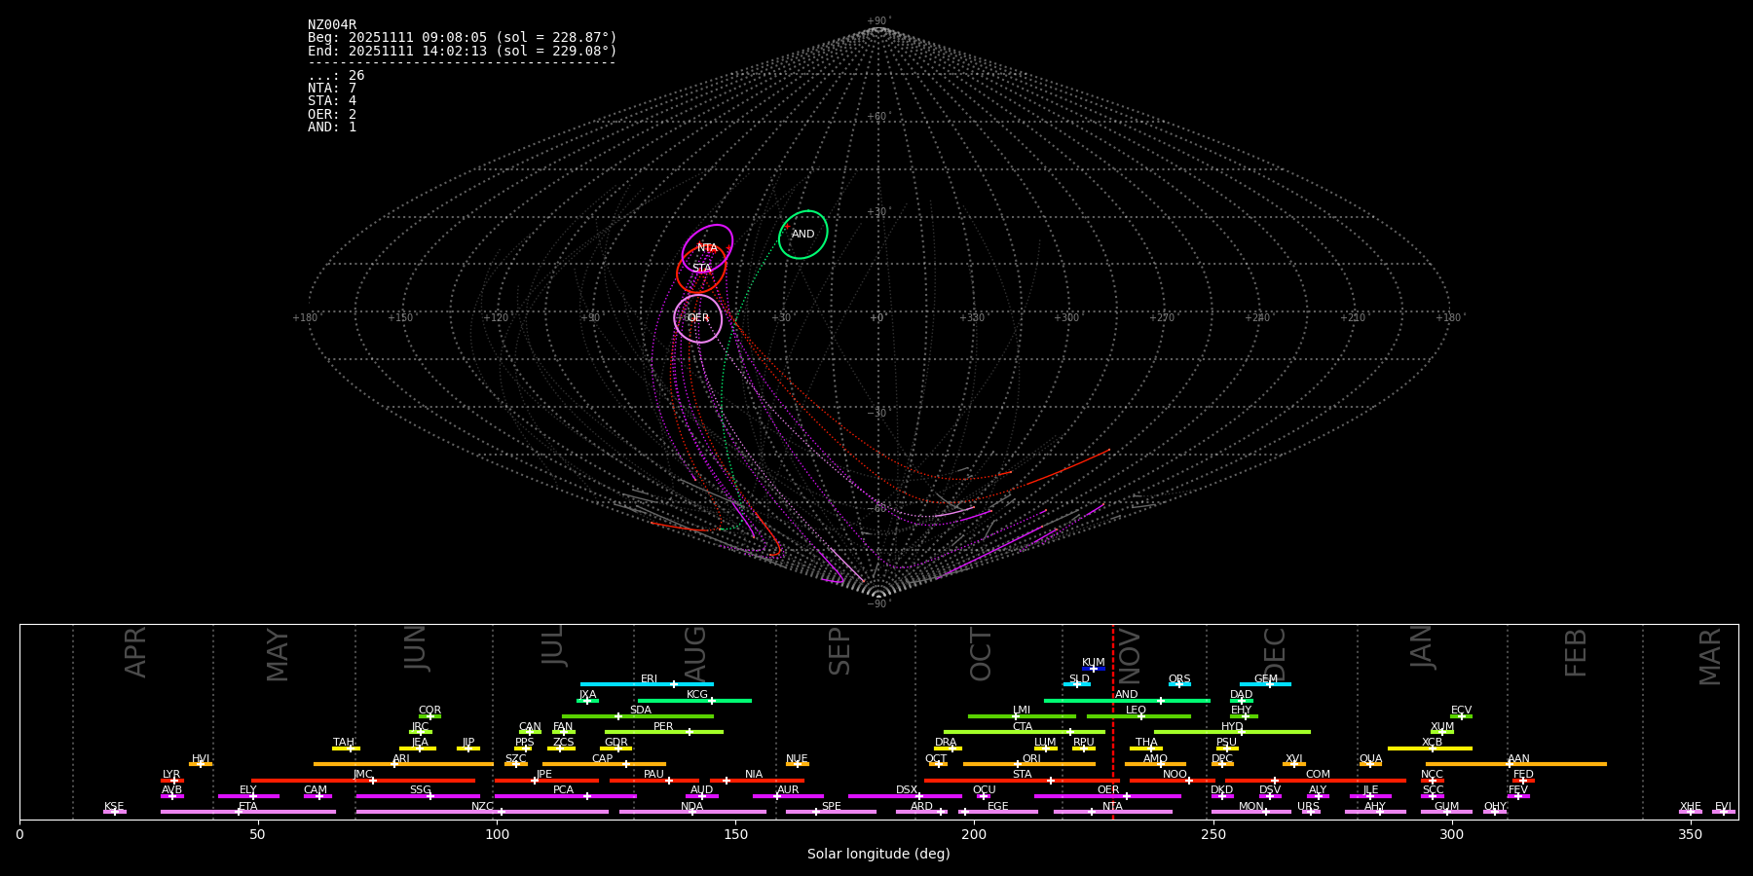Click the KUM peak marker on timeline
Image resolution: width=1753 pixels, height=876 pixels.
1094,669
